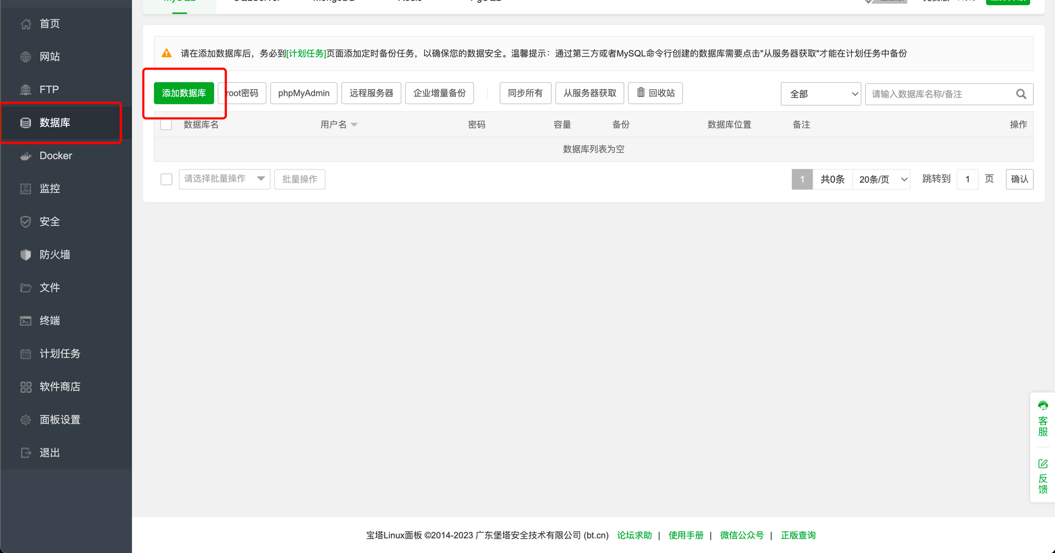Image resolution: width=1055 pixels, height=553 pixels.
Task: Click the 数据库位置 column header
Action: pos(730,125)
